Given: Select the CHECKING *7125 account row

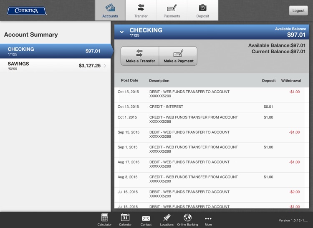Looking at the screenshot, I should [x=55, y=51].
